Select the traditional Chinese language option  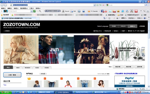tap(132, 26)
